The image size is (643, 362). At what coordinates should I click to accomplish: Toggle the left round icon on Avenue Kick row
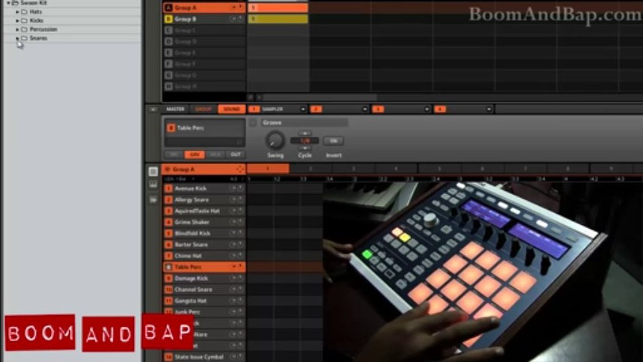[233, 189]
